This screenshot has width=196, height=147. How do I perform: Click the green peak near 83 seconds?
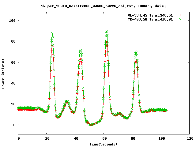pyautogui.click(x=136, y=52)
